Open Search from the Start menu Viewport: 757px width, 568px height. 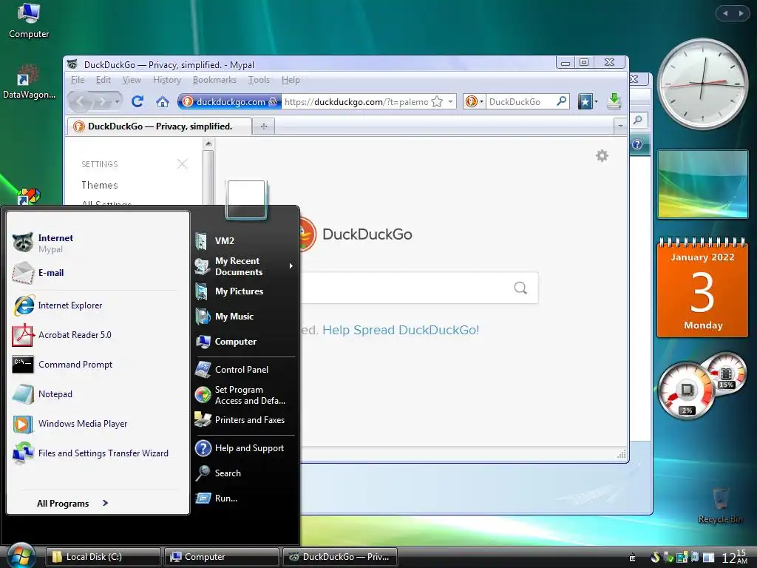click(x=245, y=473)
